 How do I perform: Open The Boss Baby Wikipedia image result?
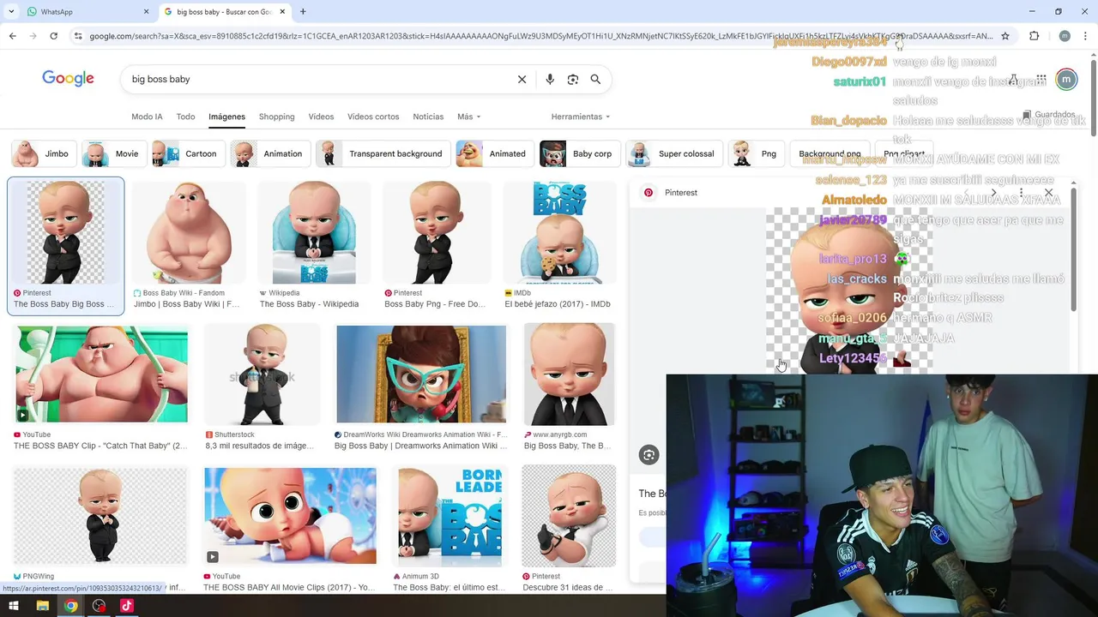[x=314, y=232]
